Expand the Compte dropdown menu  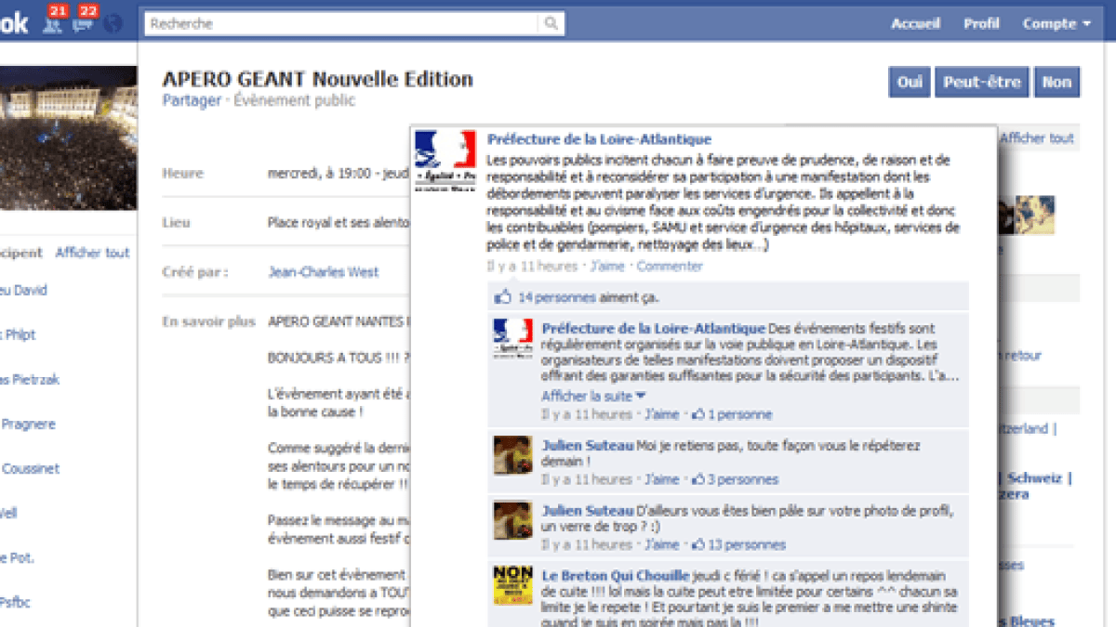pyautogui.click(x=1056, y=24)
